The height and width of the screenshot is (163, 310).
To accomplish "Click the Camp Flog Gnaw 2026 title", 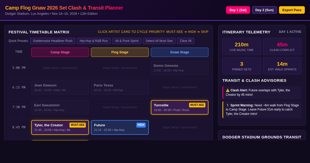I will [64, 8].
